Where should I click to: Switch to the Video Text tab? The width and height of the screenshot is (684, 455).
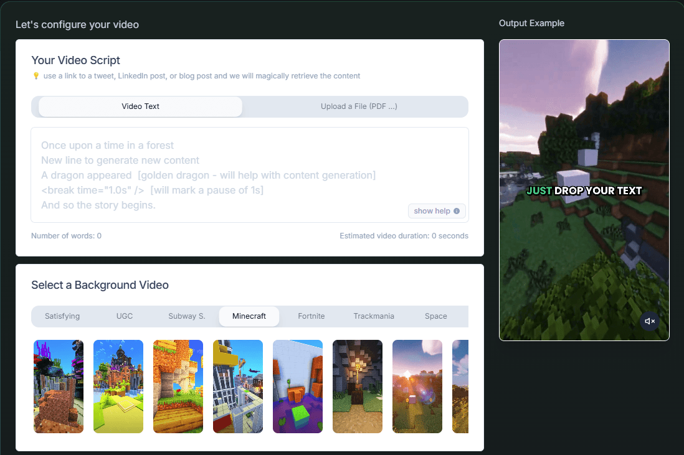tap(140, 106)
